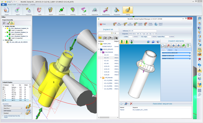203x123 pixels.
Task: Uncheck toolpath number 6 checkbox
Action: click(3, 87)
